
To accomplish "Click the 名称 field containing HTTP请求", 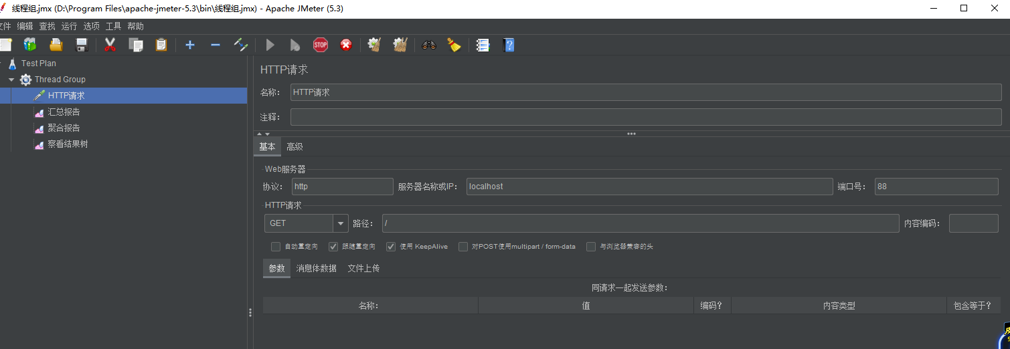I will point(646,93).
